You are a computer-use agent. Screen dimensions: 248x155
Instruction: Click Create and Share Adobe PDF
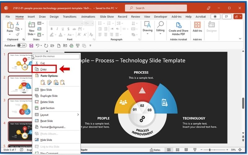(179, 29)
